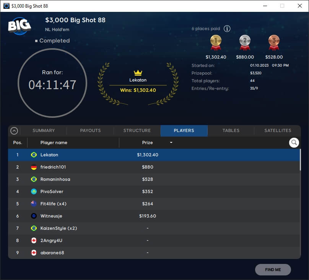309x280 pixels.
Task: Click the Canada flag next to abarone68
Action: (34, 252)
